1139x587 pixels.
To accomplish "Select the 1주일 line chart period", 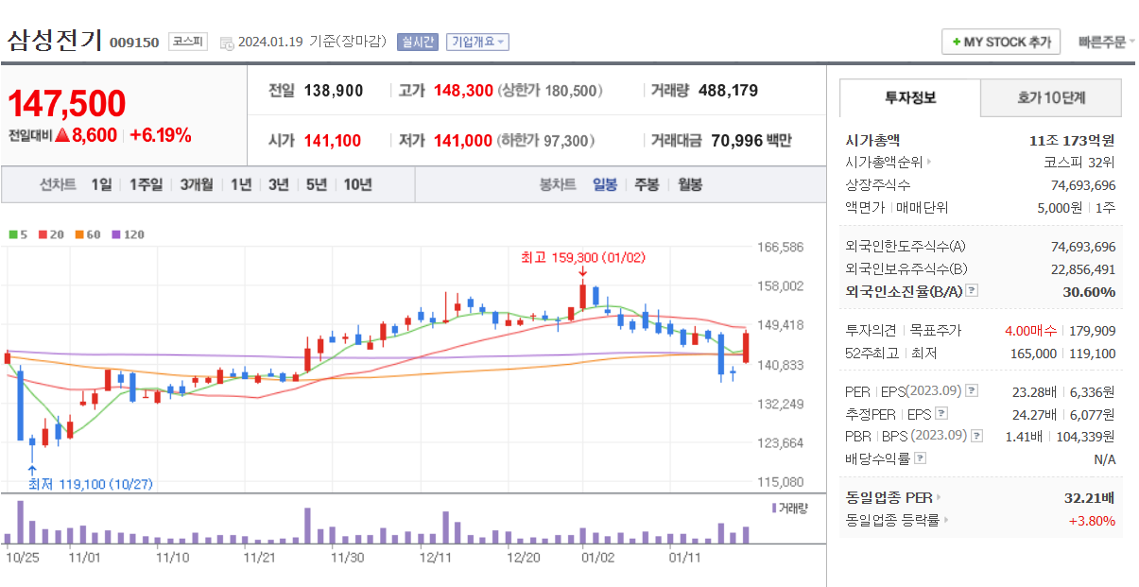I will [x=146, y=184].
